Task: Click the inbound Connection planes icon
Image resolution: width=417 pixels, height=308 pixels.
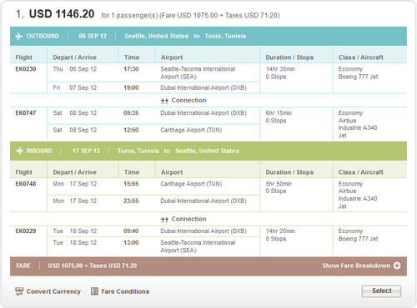Action: tap(164, 220)
